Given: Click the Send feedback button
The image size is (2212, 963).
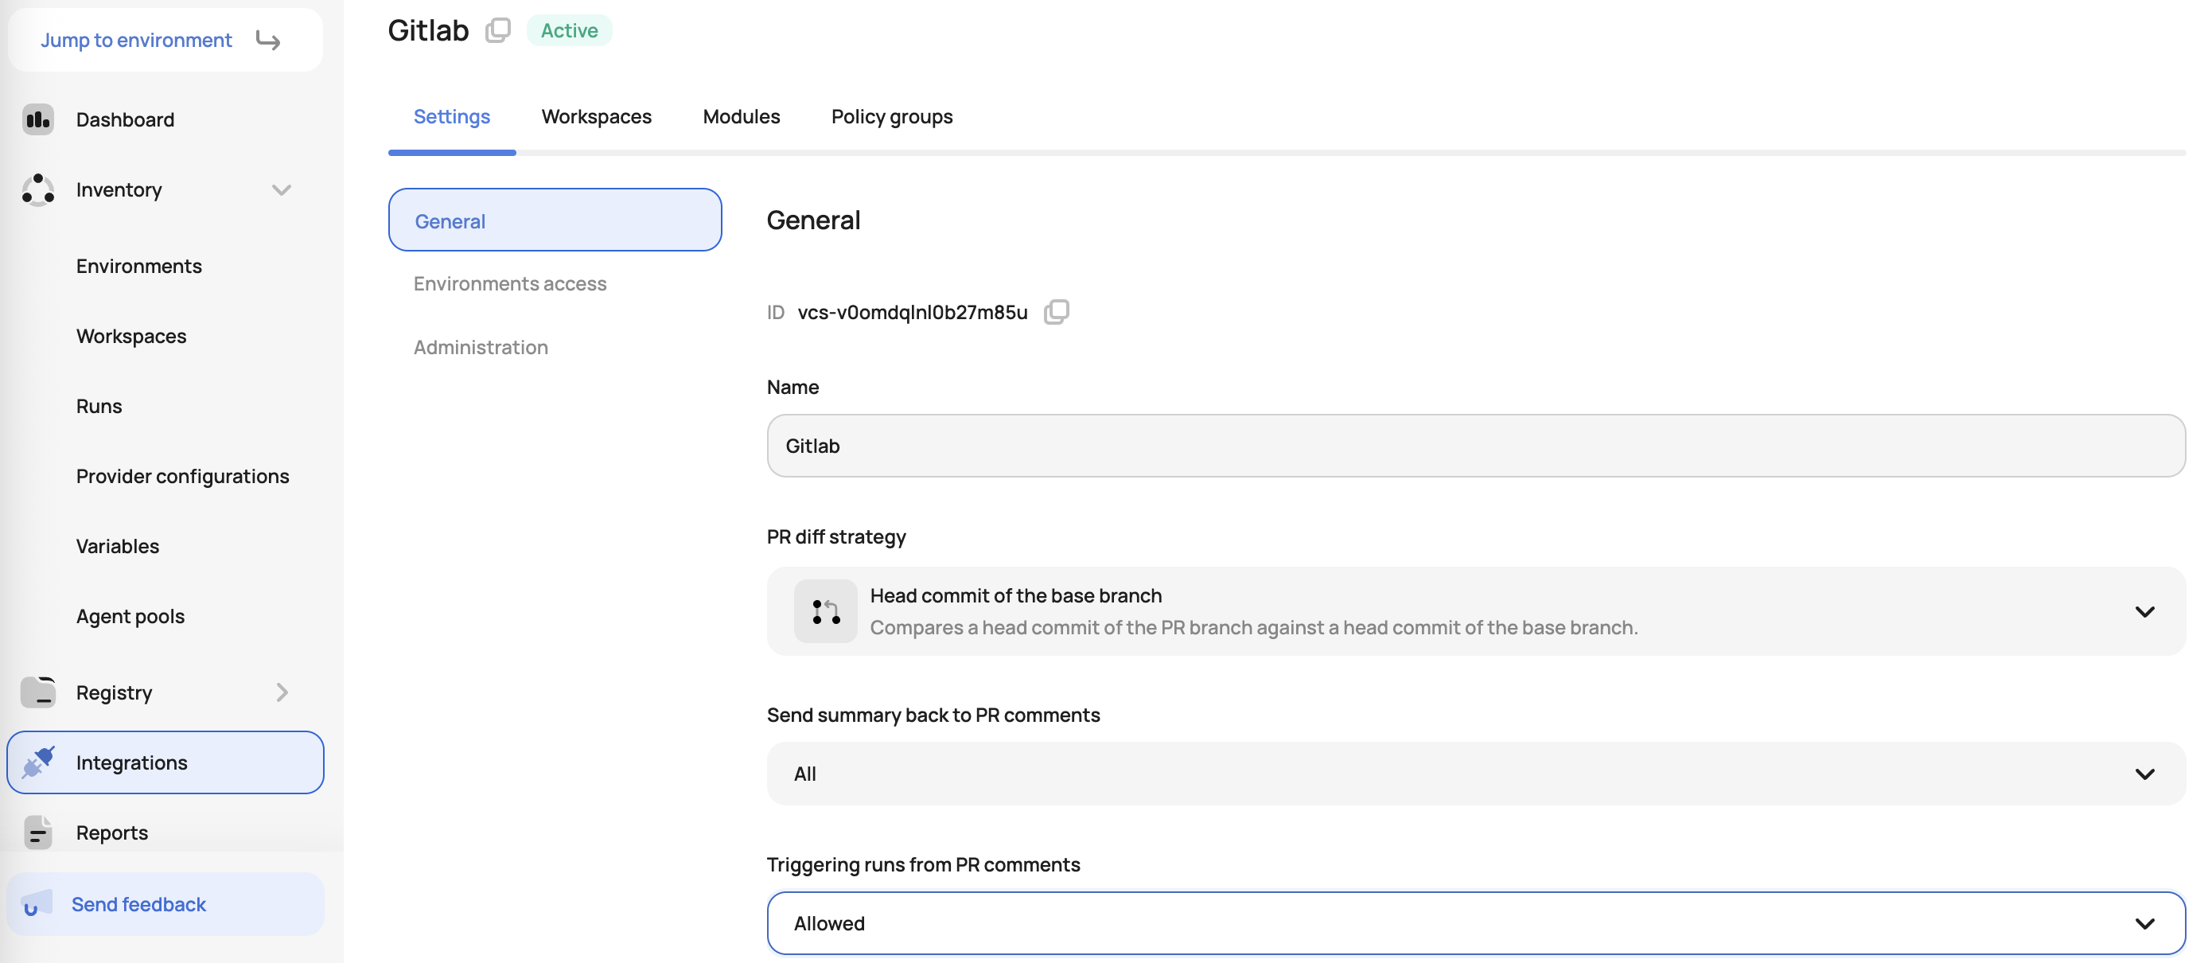Looking at the screenshot, I should [x=165, y=904].
